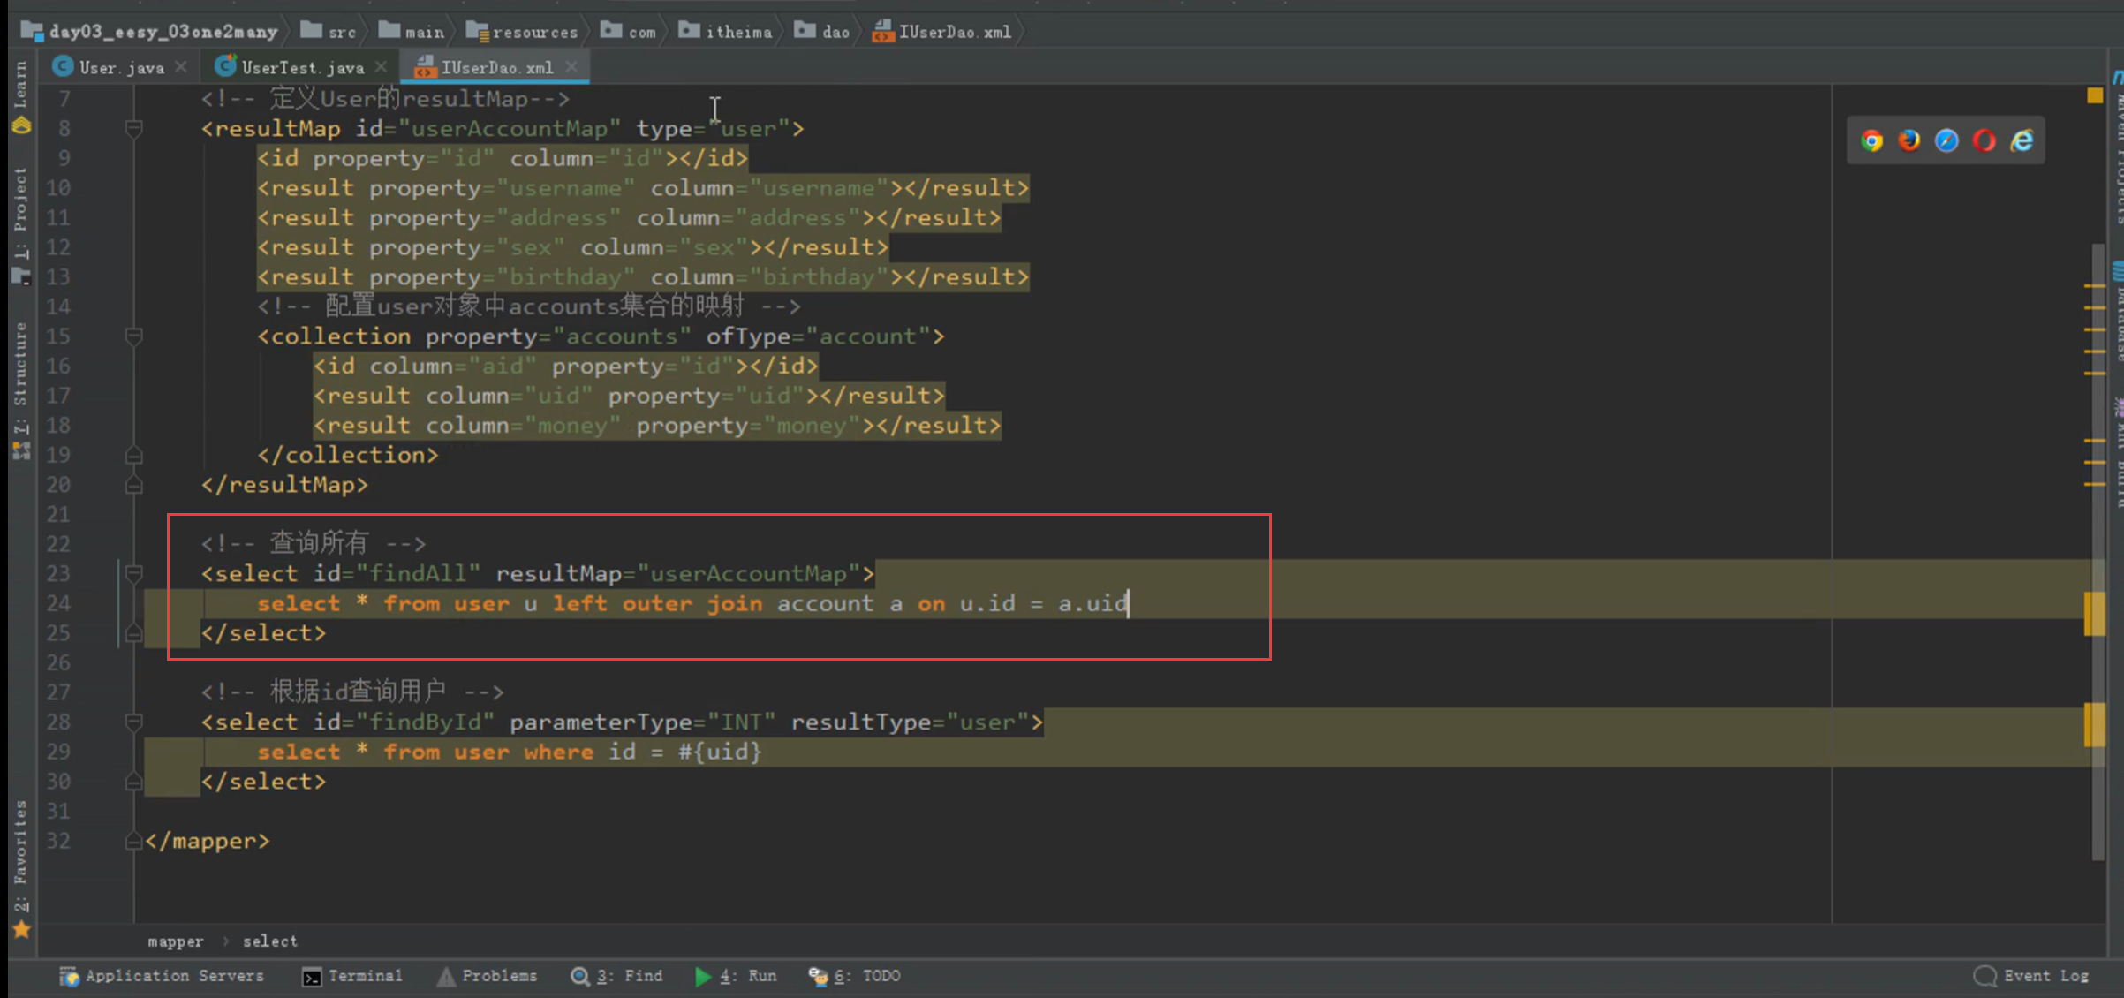Open in Internet Explorer browser icon
2124x998 pixels.
click(x=2022, y=140)
